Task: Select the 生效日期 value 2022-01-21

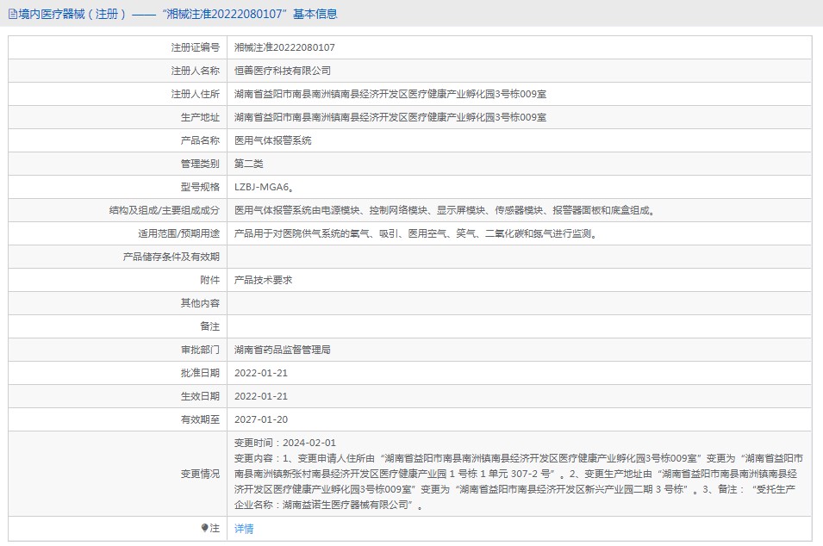Action: pyautogui.click(x=261, y=396)
